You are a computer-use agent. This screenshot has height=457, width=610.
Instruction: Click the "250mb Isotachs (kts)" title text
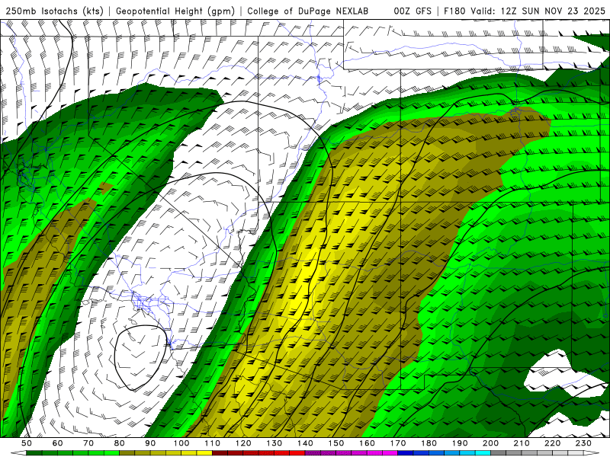click(x=54, y=11)
